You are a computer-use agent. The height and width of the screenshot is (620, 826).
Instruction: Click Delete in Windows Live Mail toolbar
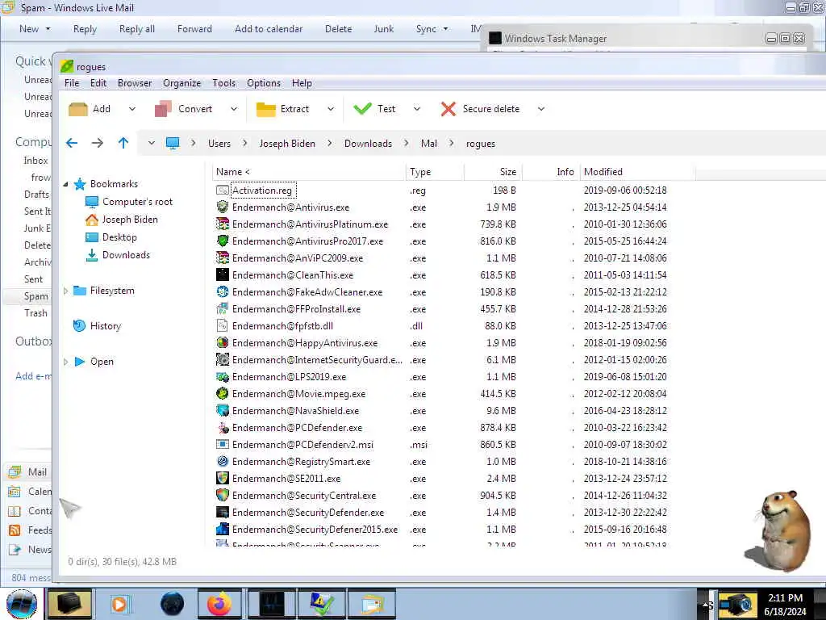pos(338,29)
